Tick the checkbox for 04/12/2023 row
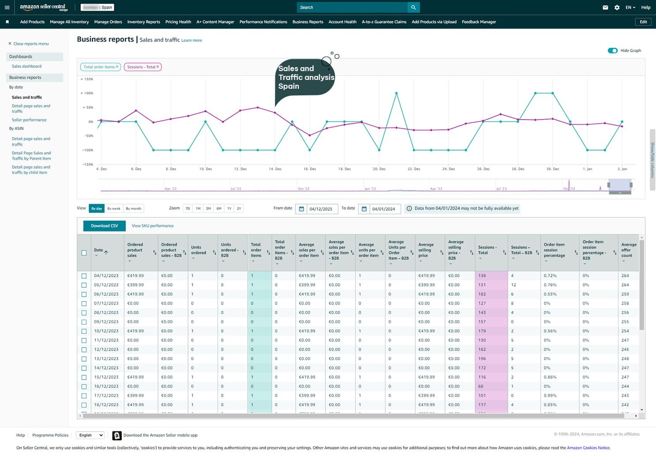Screen dimensions: 656x453 (x=84, y=276)
